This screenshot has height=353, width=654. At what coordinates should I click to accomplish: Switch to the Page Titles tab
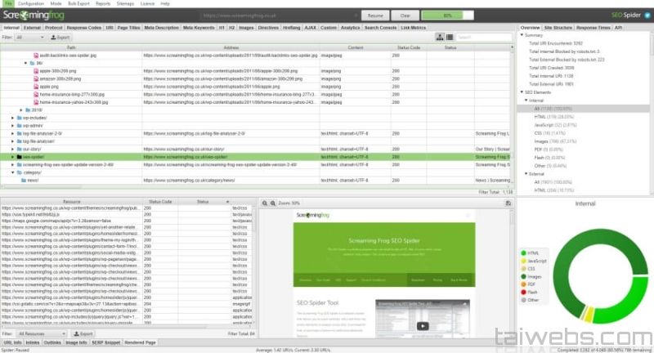pyautogui.click(x=128, y=28)
